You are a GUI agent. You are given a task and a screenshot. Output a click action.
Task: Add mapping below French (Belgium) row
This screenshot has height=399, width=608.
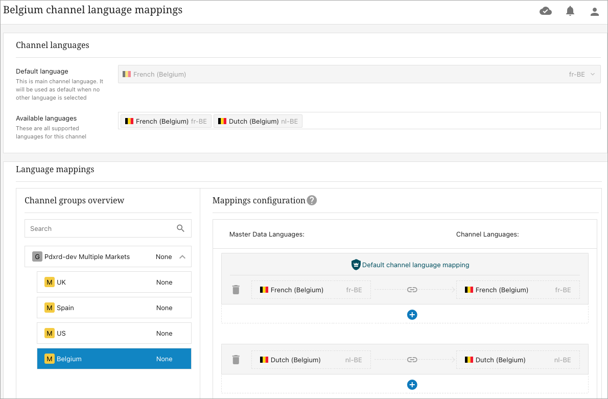(412, 315)
